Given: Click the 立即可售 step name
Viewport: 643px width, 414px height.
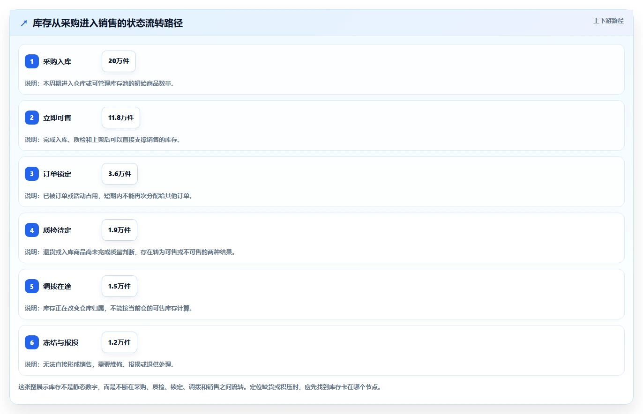Looking at the screenshot, I should coord(57,118).
